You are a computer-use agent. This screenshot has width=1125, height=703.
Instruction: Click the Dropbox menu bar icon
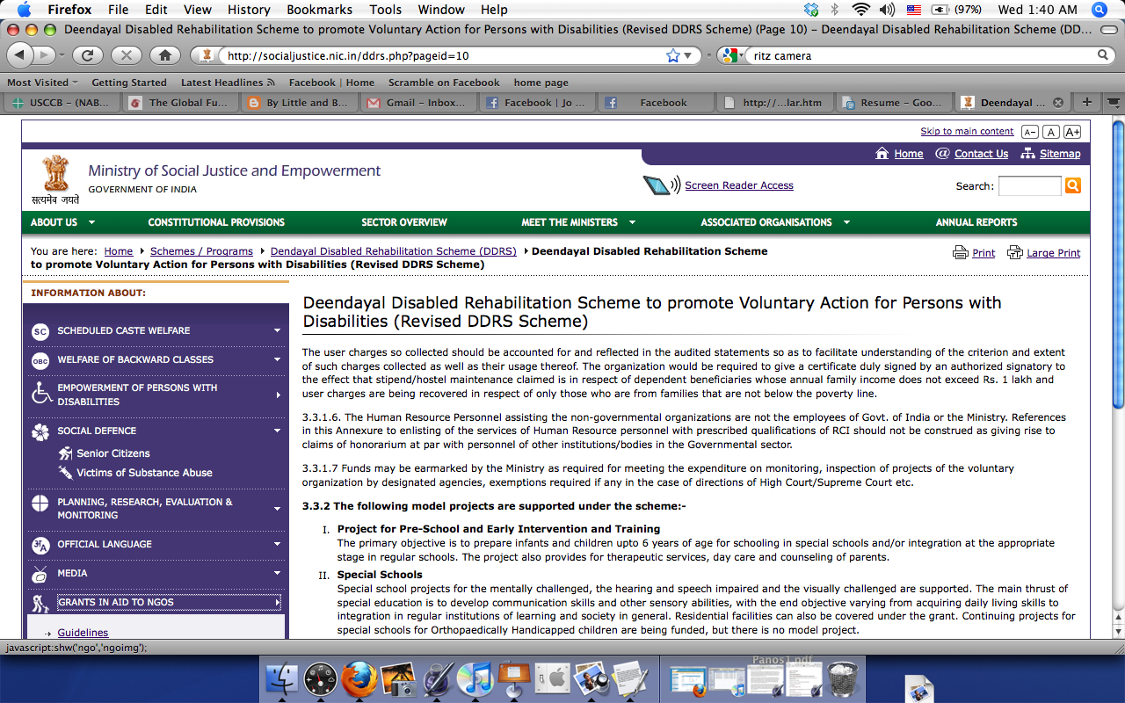click(x=811, y=10)
